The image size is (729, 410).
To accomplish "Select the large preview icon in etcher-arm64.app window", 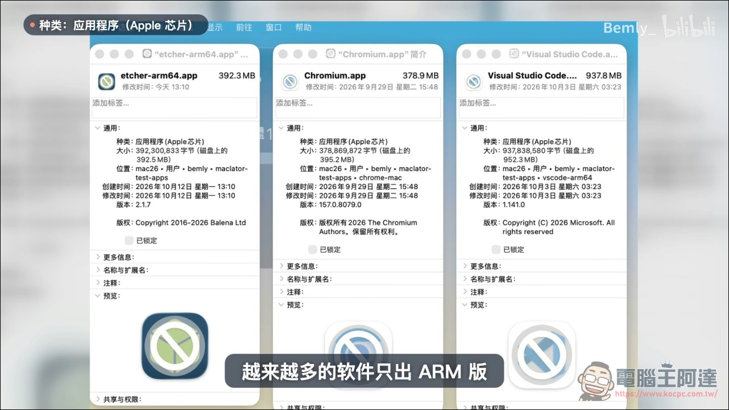I will 175,346.
